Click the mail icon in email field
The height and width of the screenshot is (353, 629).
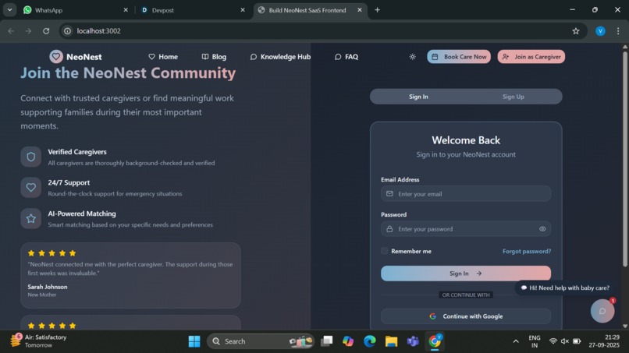click(x=389, y=194)
